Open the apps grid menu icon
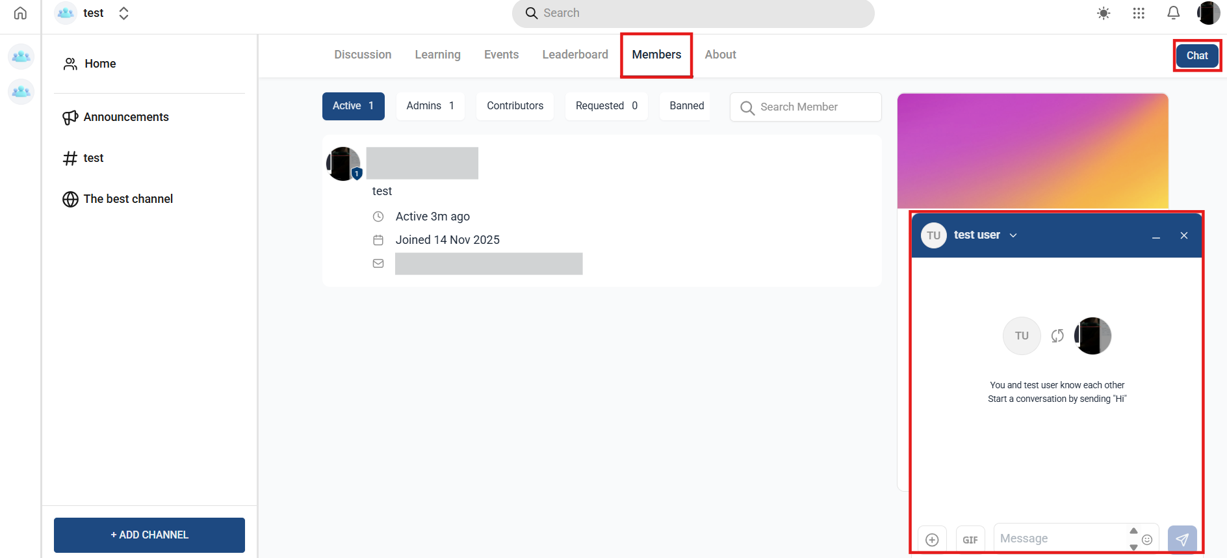Screen dimensions: 1227x558 coord(1139,13)
